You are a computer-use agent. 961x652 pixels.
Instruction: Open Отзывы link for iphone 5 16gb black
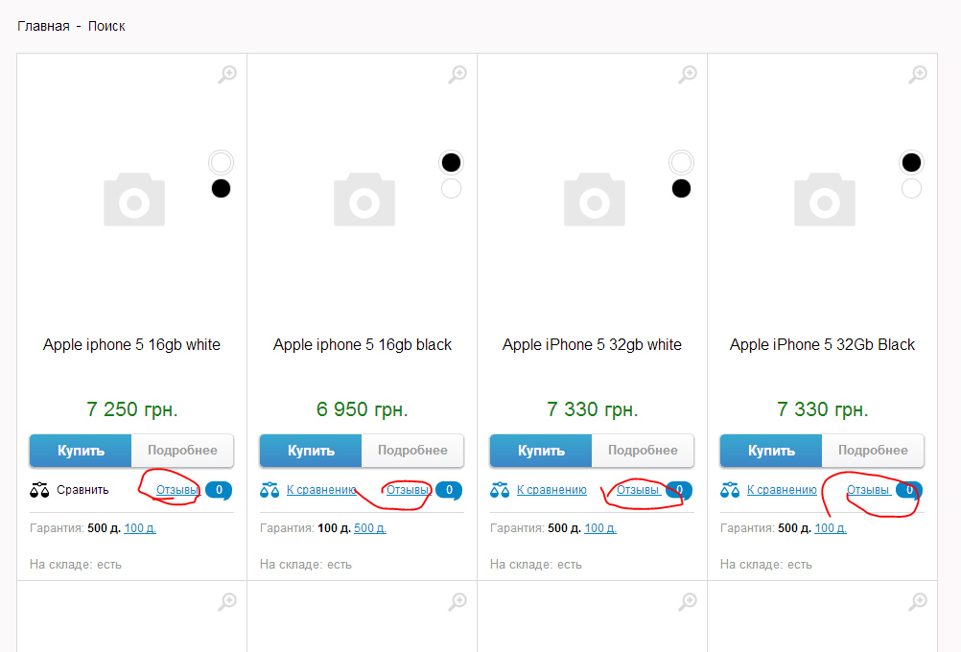point(408,490)
